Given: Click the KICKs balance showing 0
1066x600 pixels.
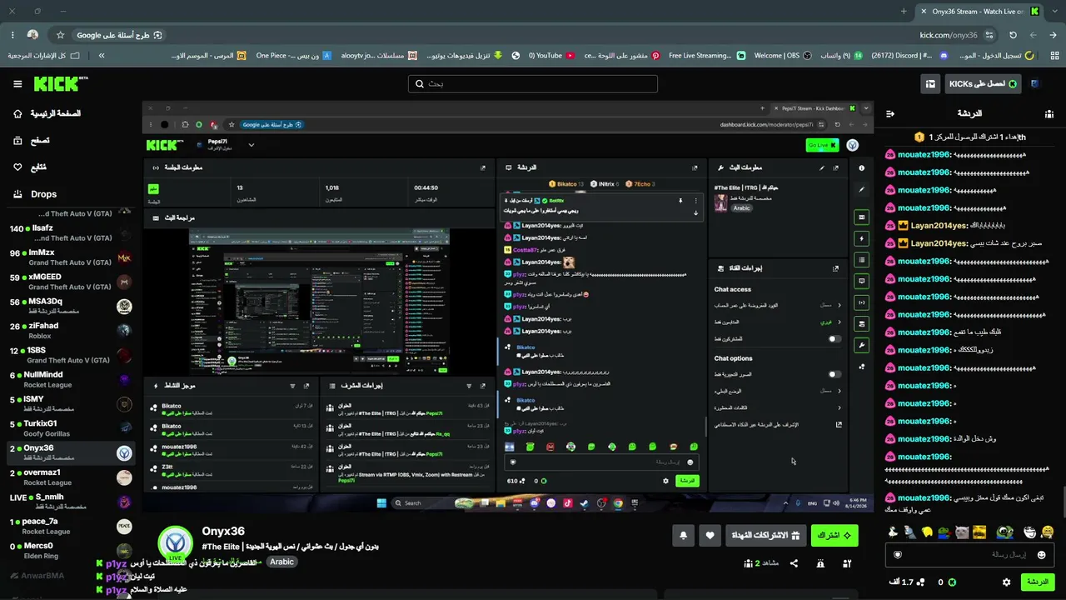Looking at the screenshot, I should pos(946,582).
